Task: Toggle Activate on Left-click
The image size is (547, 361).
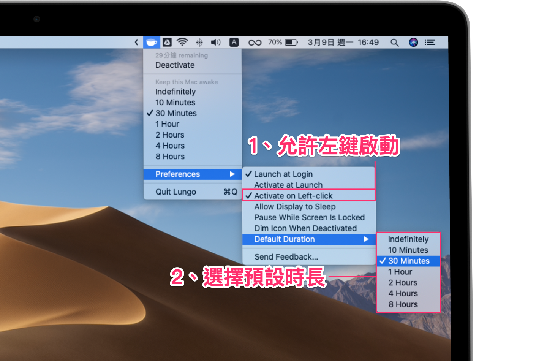Action: [x=309, y=196]
